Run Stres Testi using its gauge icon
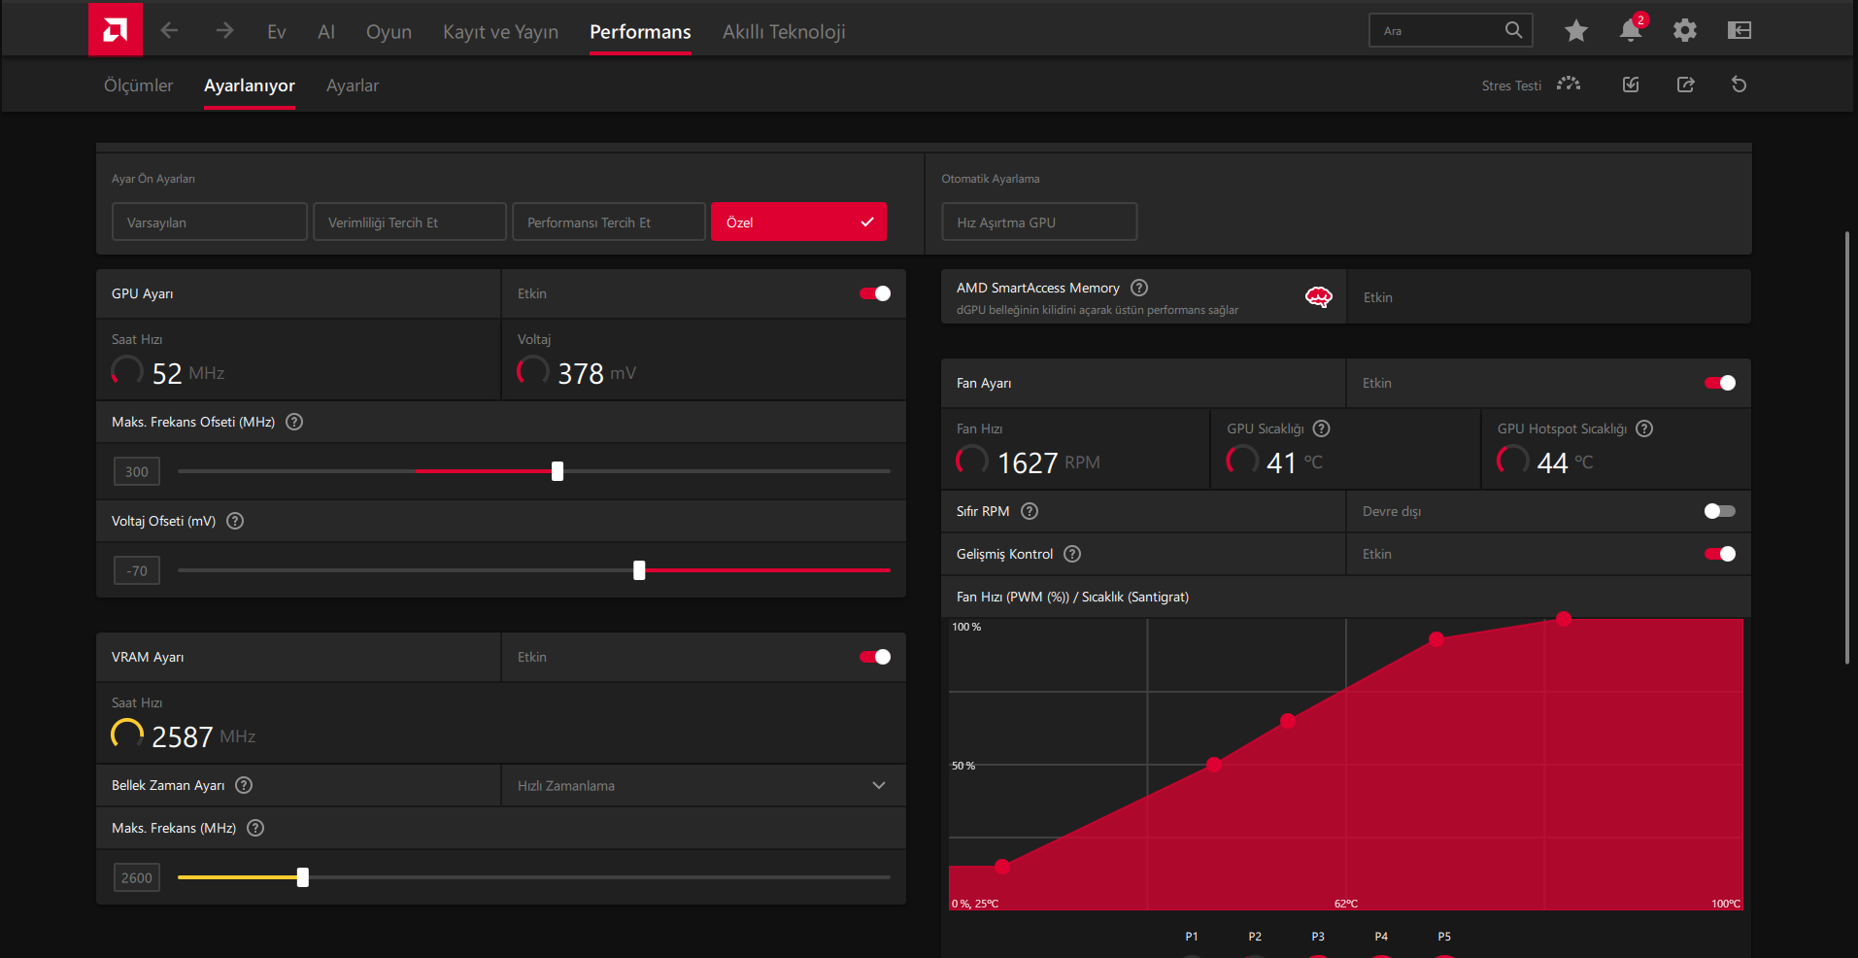 point(1569,85)
